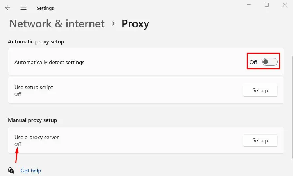
Task: Click the Off status under Use a proxy server
Action: [x=18, y=144]
